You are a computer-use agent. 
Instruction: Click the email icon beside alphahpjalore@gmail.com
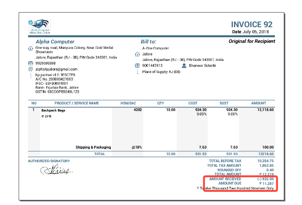(31, 69)
